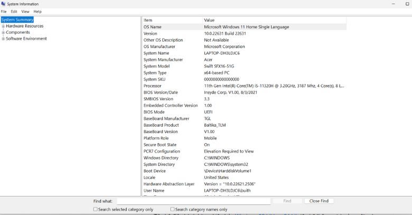Open the View menu
Viewport: 412px width, 215px height.
25,12
